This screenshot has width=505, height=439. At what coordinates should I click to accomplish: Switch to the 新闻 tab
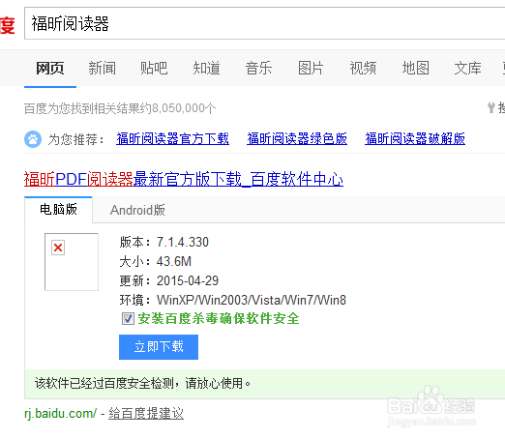102,68
